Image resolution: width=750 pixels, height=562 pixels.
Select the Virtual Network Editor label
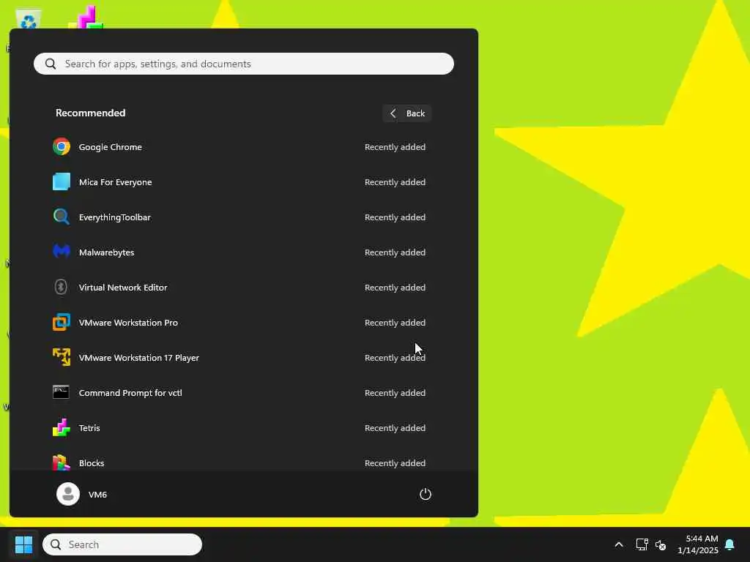123,288
